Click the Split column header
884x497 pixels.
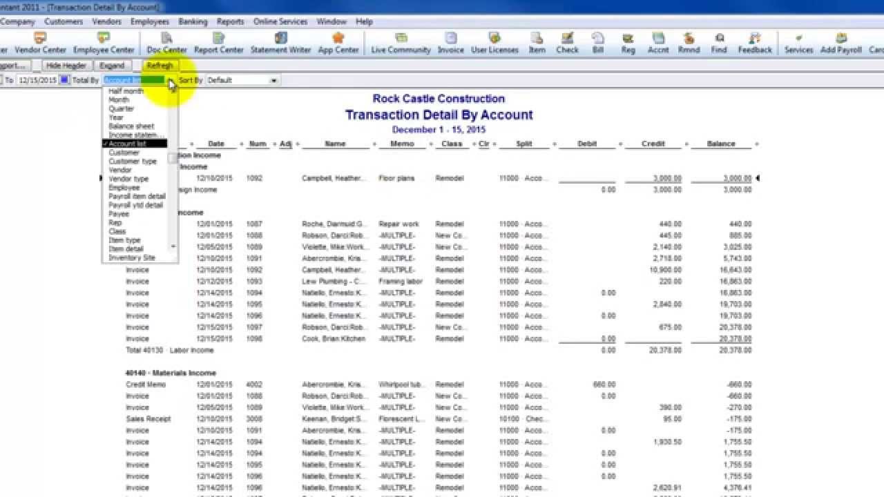point(524,144)
